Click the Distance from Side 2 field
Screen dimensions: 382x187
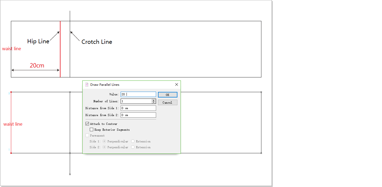tap(138, 115)
